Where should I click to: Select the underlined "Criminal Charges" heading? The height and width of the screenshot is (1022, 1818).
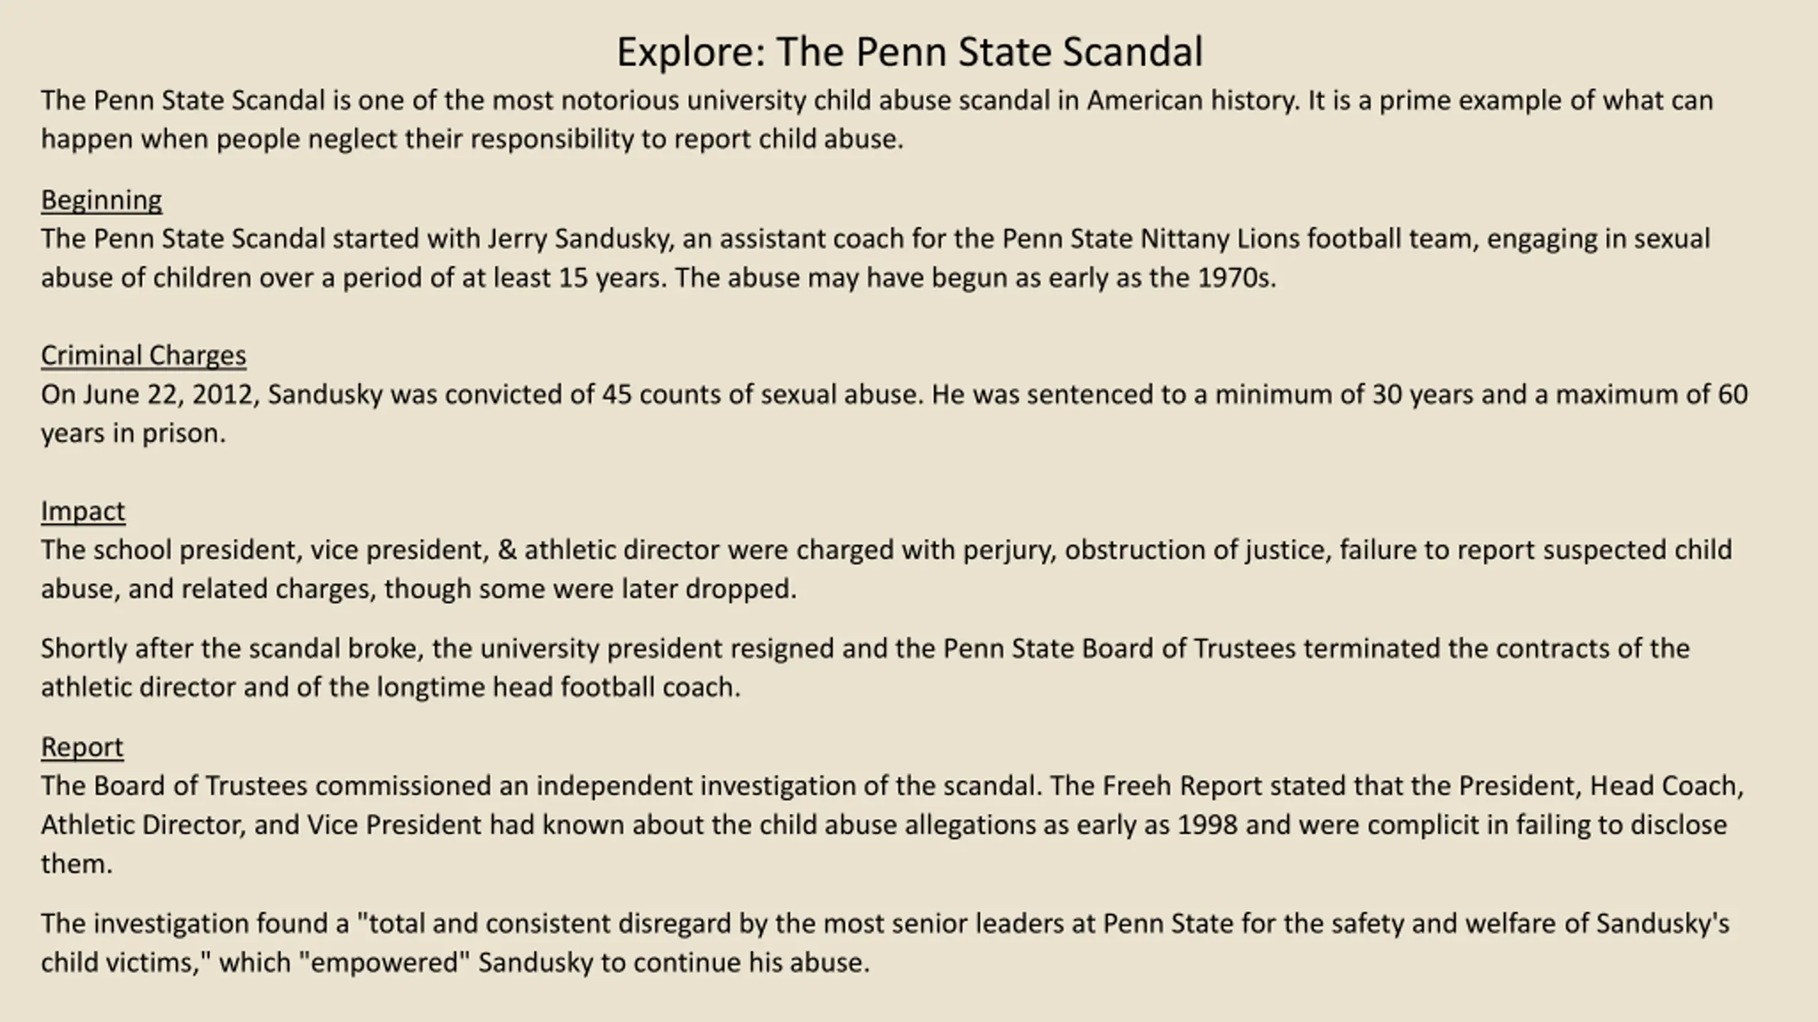143,355
